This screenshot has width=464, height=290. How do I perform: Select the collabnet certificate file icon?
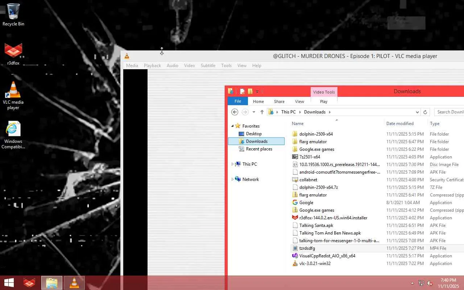click(295, 180)
